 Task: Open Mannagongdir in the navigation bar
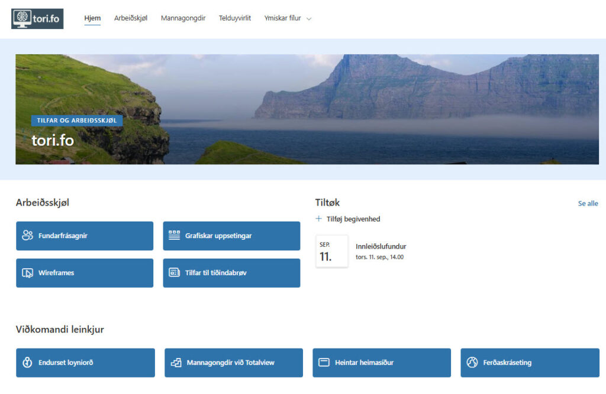183,18
